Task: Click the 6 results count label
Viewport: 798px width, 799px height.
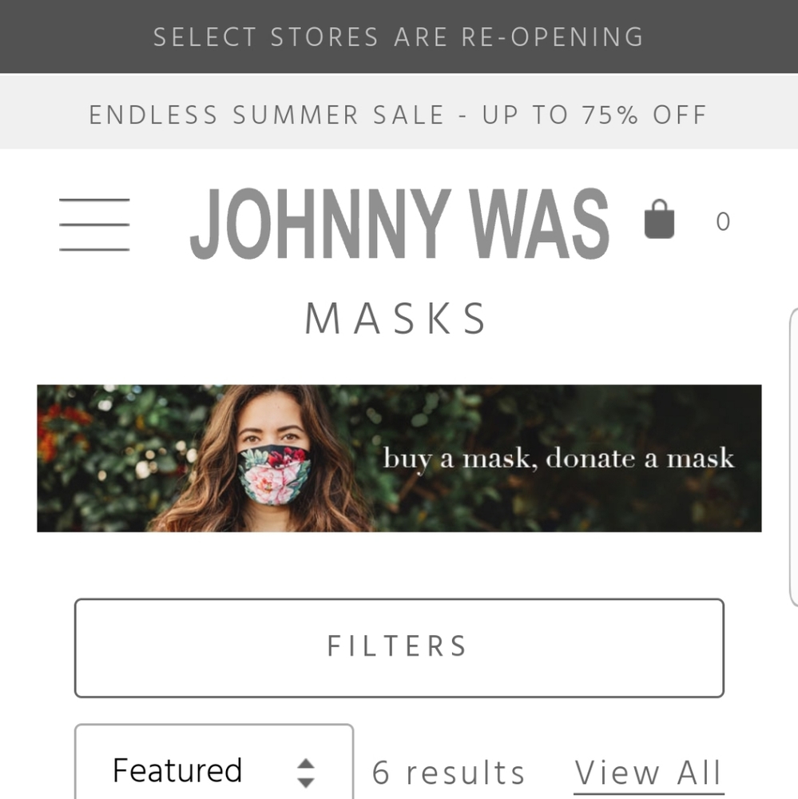Action: point(448,773)
